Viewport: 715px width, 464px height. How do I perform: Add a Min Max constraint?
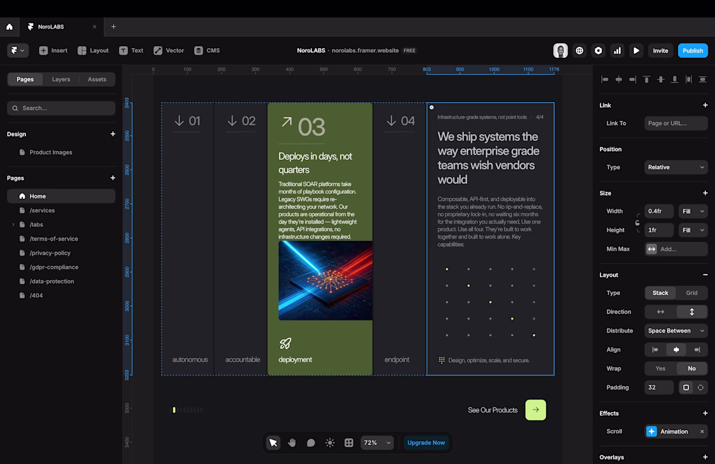(676, 249)
